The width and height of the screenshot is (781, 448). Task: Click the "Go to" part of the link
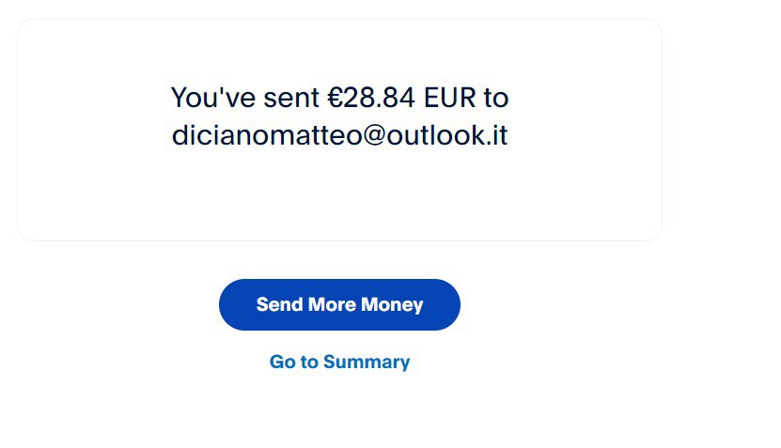click(x=294, y=362)
